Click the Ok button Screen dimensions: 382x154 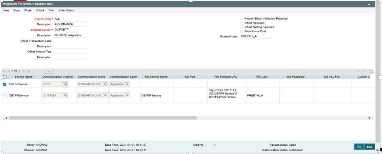tap(359, 147)
